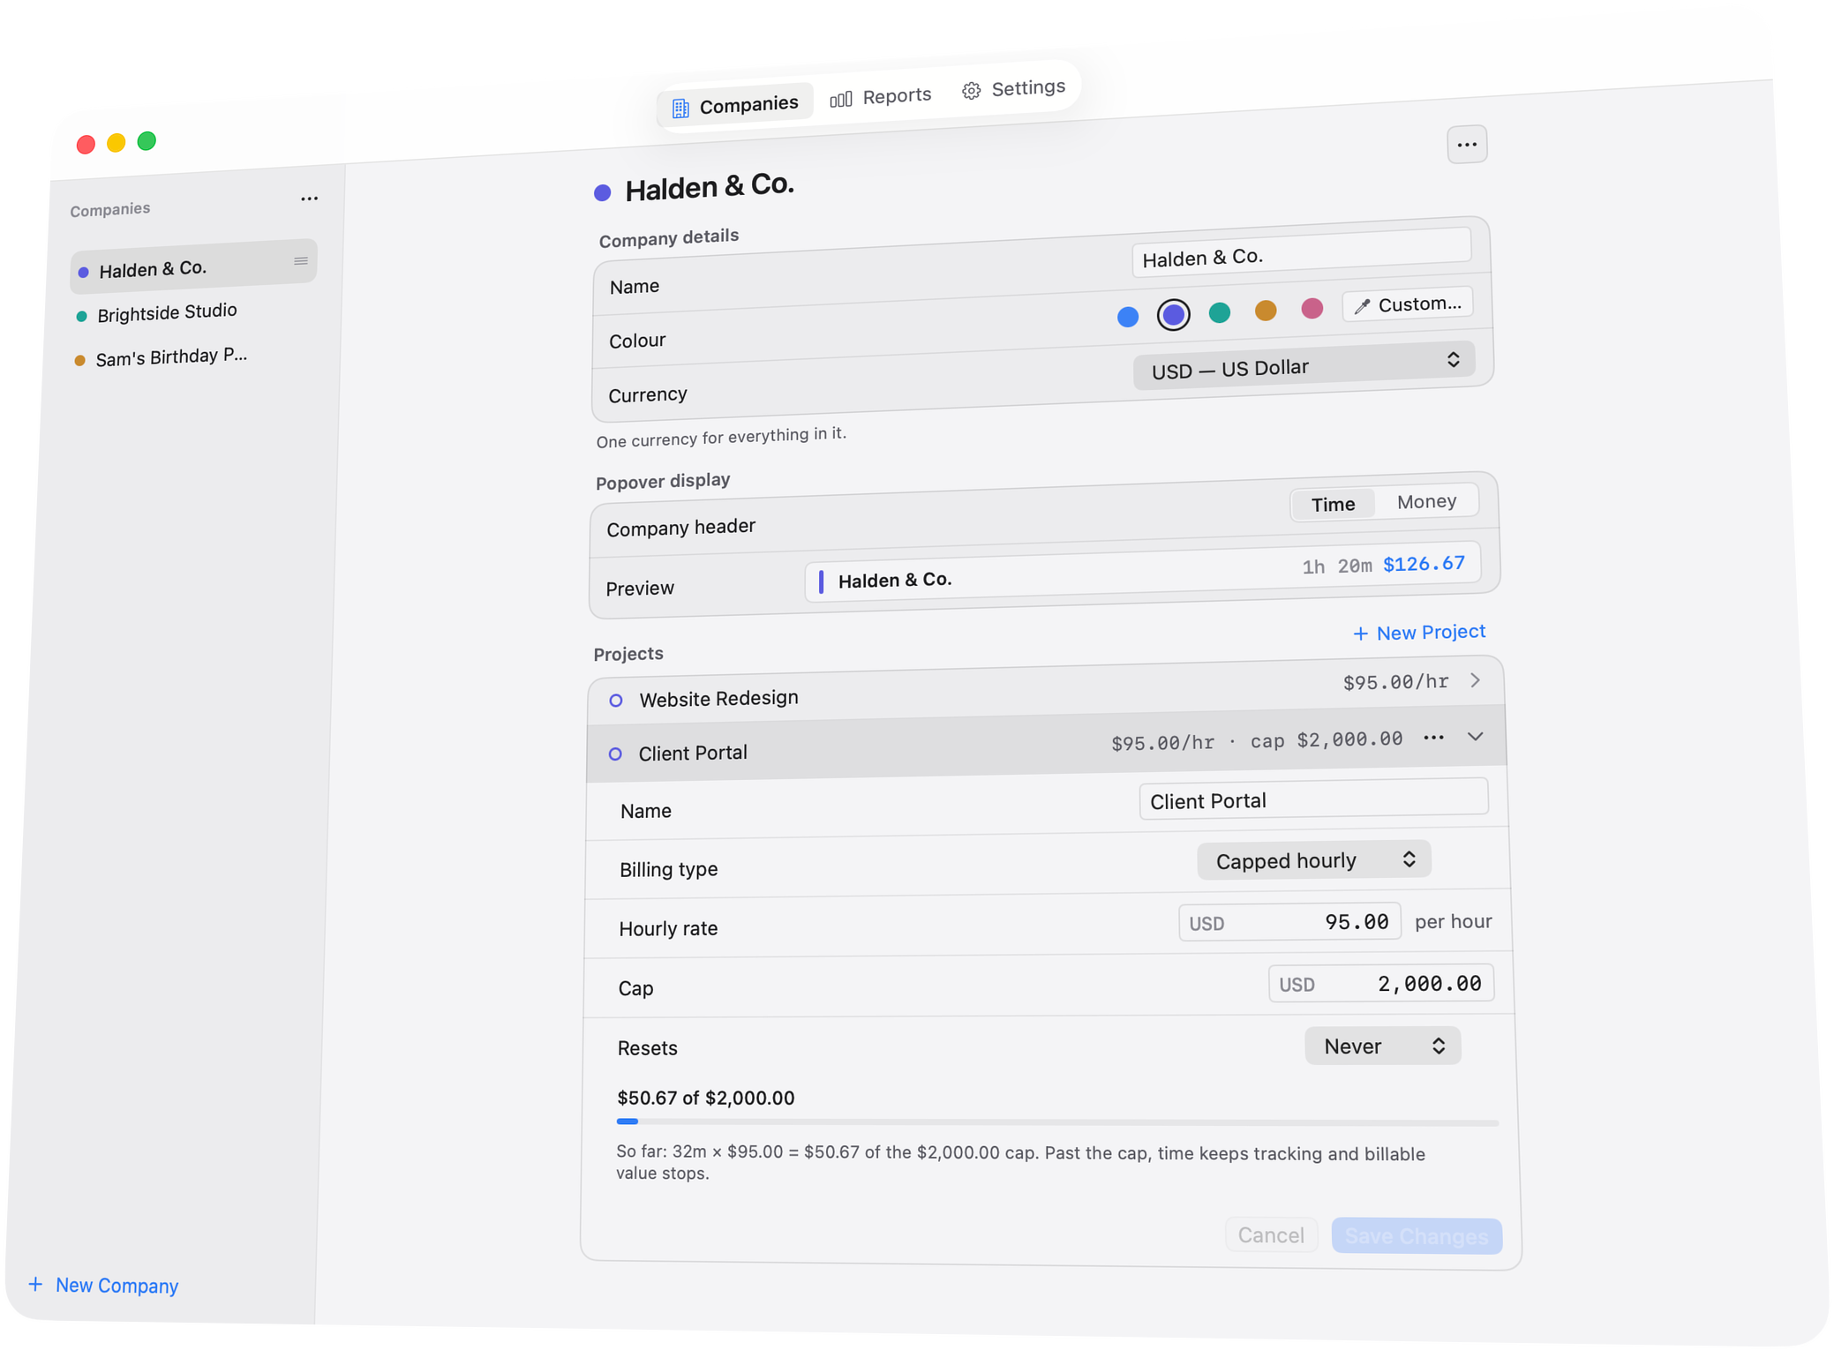This screenshot has width=1834, height=1350.
Task: Open Client Portal project ellipsis menu
Action: coord(1433,737)
